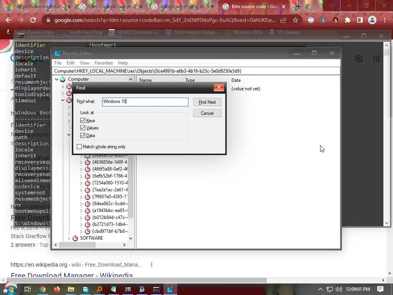Open Firefox from the taskbar

point(57,289)
